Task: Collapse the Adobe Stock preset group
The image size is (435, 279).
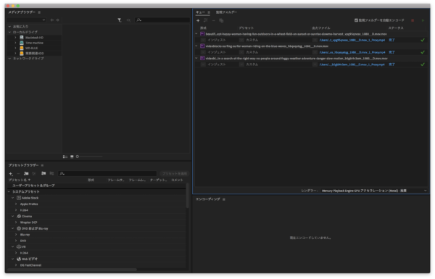Action: pyautogui.click(x=12, y=198)
